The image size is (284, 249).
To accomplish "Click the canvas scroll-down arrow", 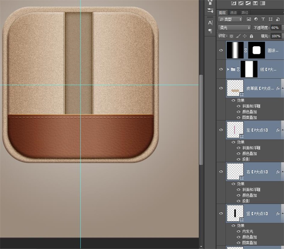I will click(201, 246).
